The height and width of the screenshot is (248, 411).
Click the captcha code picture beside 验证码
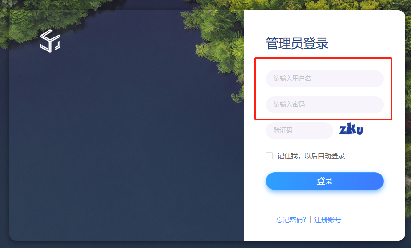351,129
